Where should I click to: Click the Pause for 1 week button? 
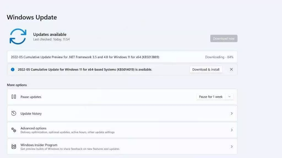211,97
